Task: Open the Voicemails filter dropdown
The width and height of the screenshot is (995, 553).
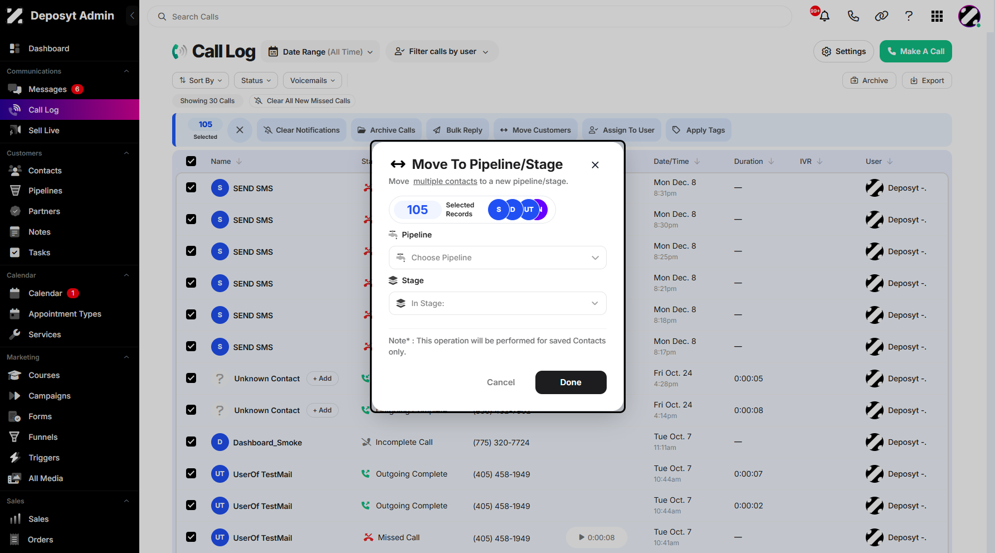Action: [x=313, y=80]
